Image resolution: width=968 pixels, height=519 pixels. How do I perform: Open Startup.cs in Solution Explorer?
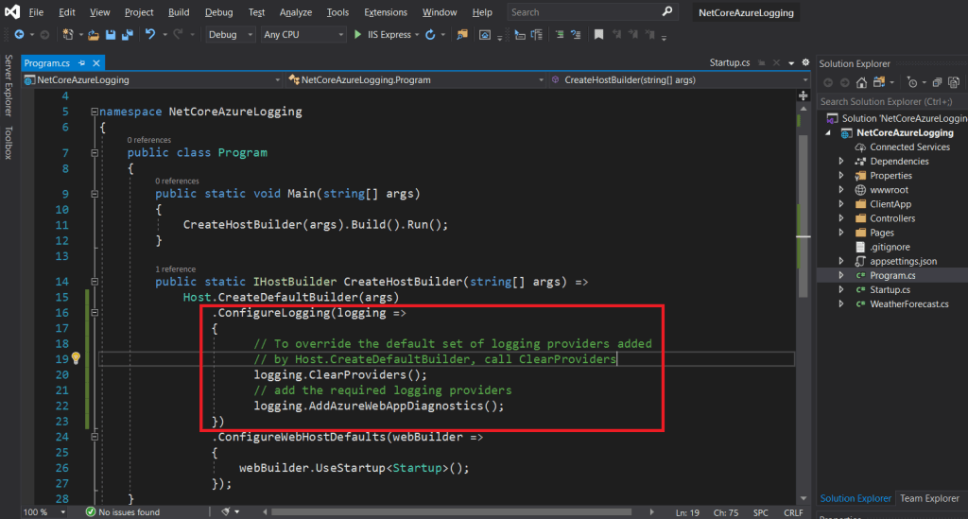point(890,290)
